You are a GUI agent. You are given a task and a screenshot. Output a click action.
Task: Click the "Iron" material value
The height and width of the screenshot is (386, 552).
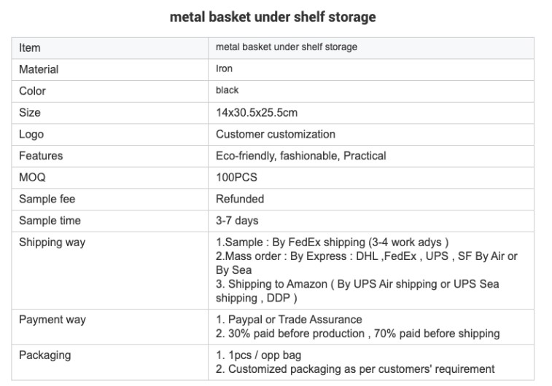coord(225,69)
